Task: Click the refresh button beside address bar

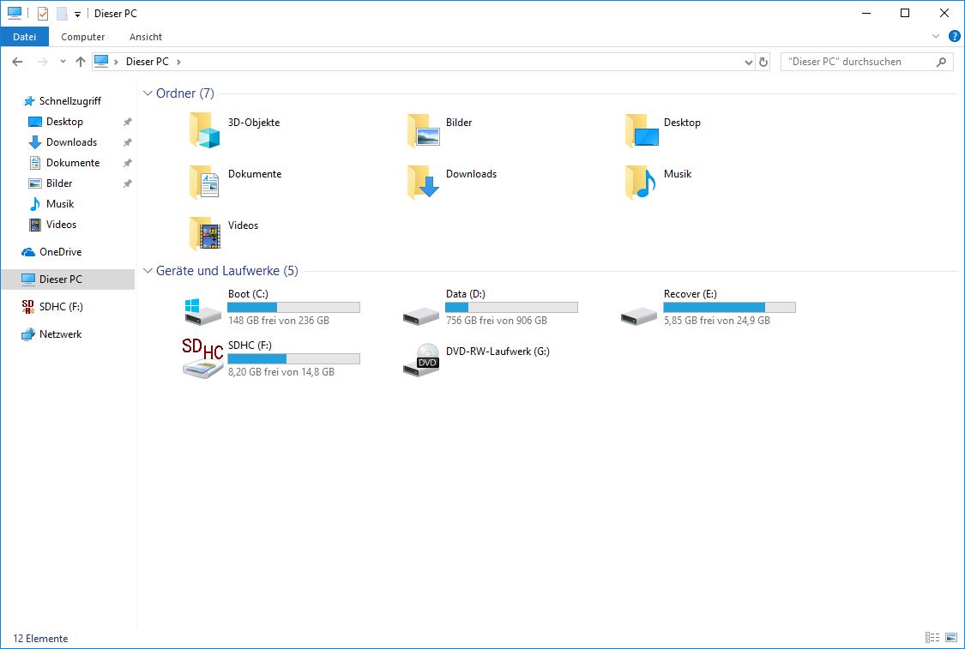Action: (763, 62)
